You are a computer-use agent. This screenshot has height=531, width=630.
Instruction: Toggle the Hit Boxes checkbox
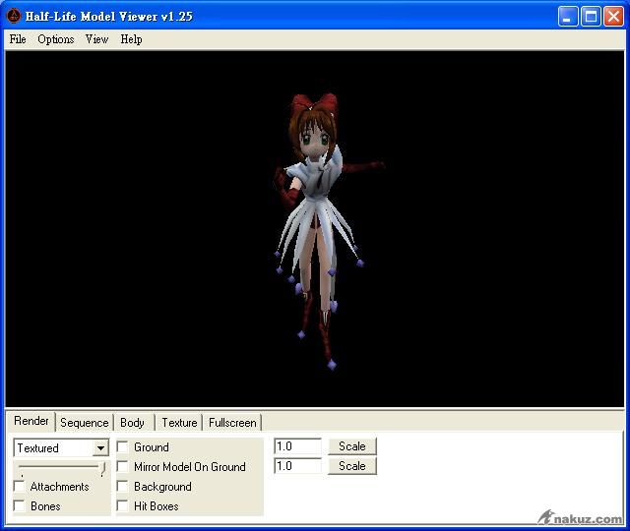[x=122, y=505]
